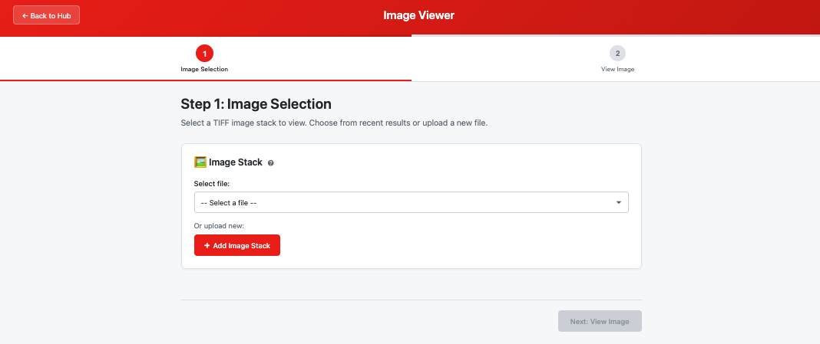Click the 'Select file:' label

[x=212, y=184]
